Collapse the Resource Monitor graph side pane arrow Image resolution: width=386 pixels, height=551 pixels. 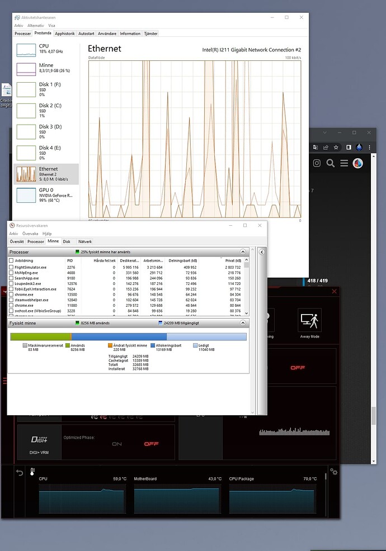262,252
